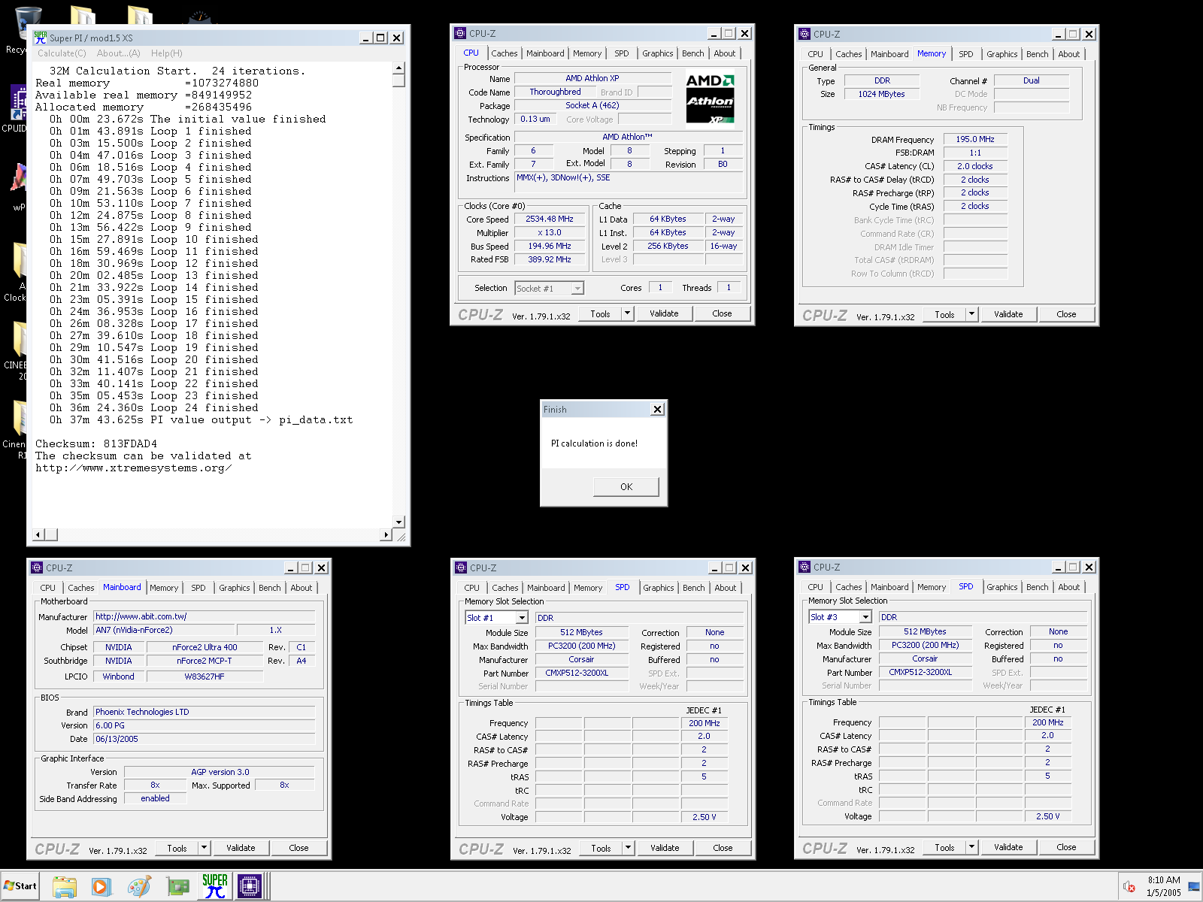The image size is (1203, 902).
Task: Click Super PI horizontal scrollbar left arrow
Action: (38, 534)
